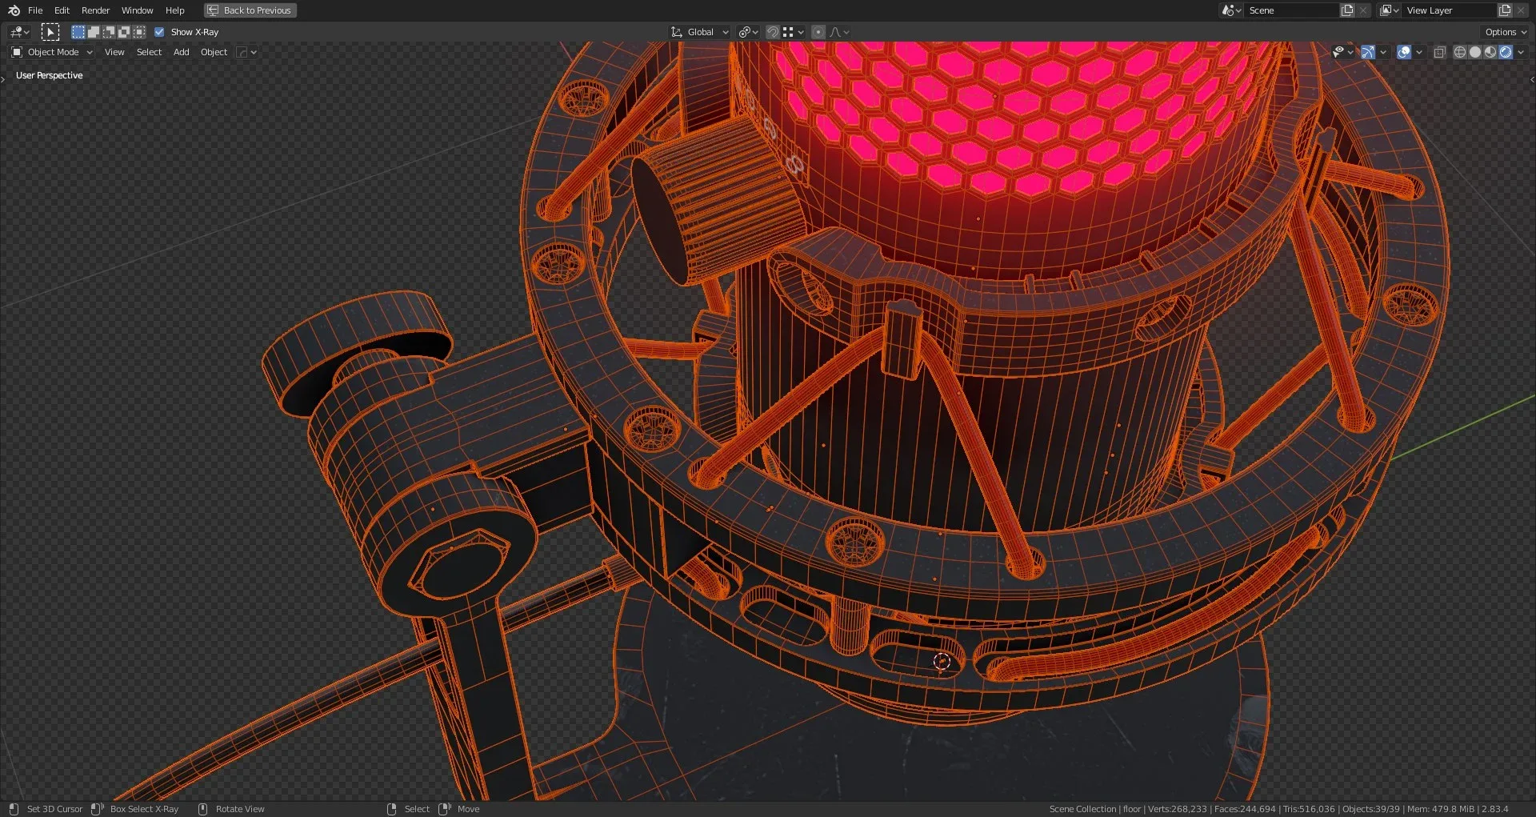Uncheck the Show X-Ray checkbox
Screen dimensions: 1536x817
tap(159, 32)
